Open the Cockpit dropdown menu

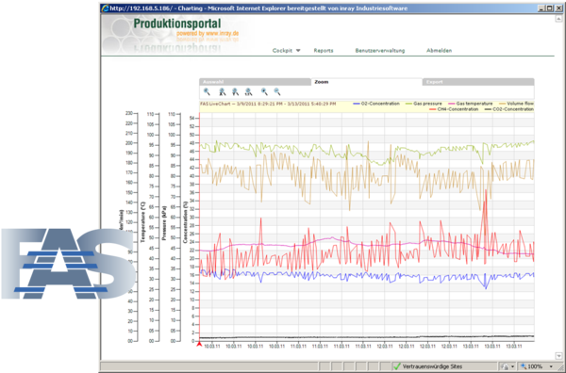[286, 51]
